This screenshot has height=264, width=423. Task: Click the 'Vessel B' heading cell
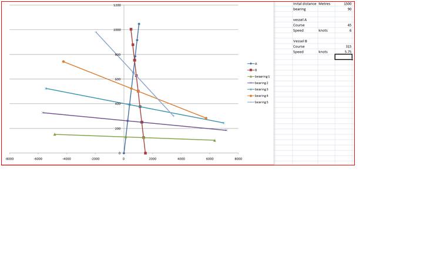301,41
